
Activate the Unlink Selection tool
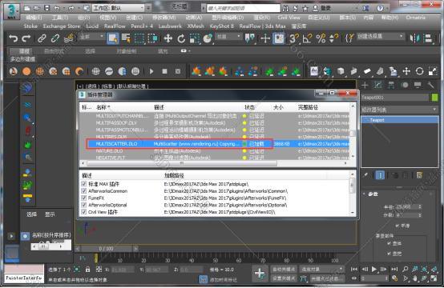(x=55, y=38)
